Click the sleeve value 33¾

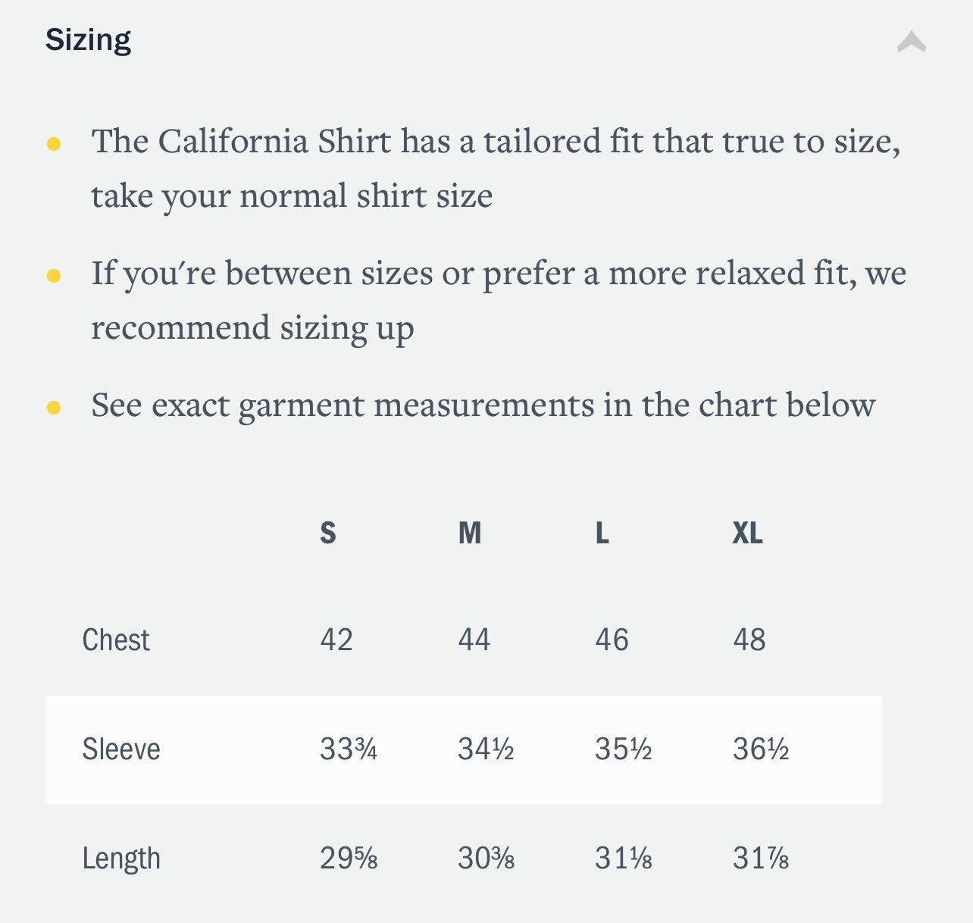point(349,749)
